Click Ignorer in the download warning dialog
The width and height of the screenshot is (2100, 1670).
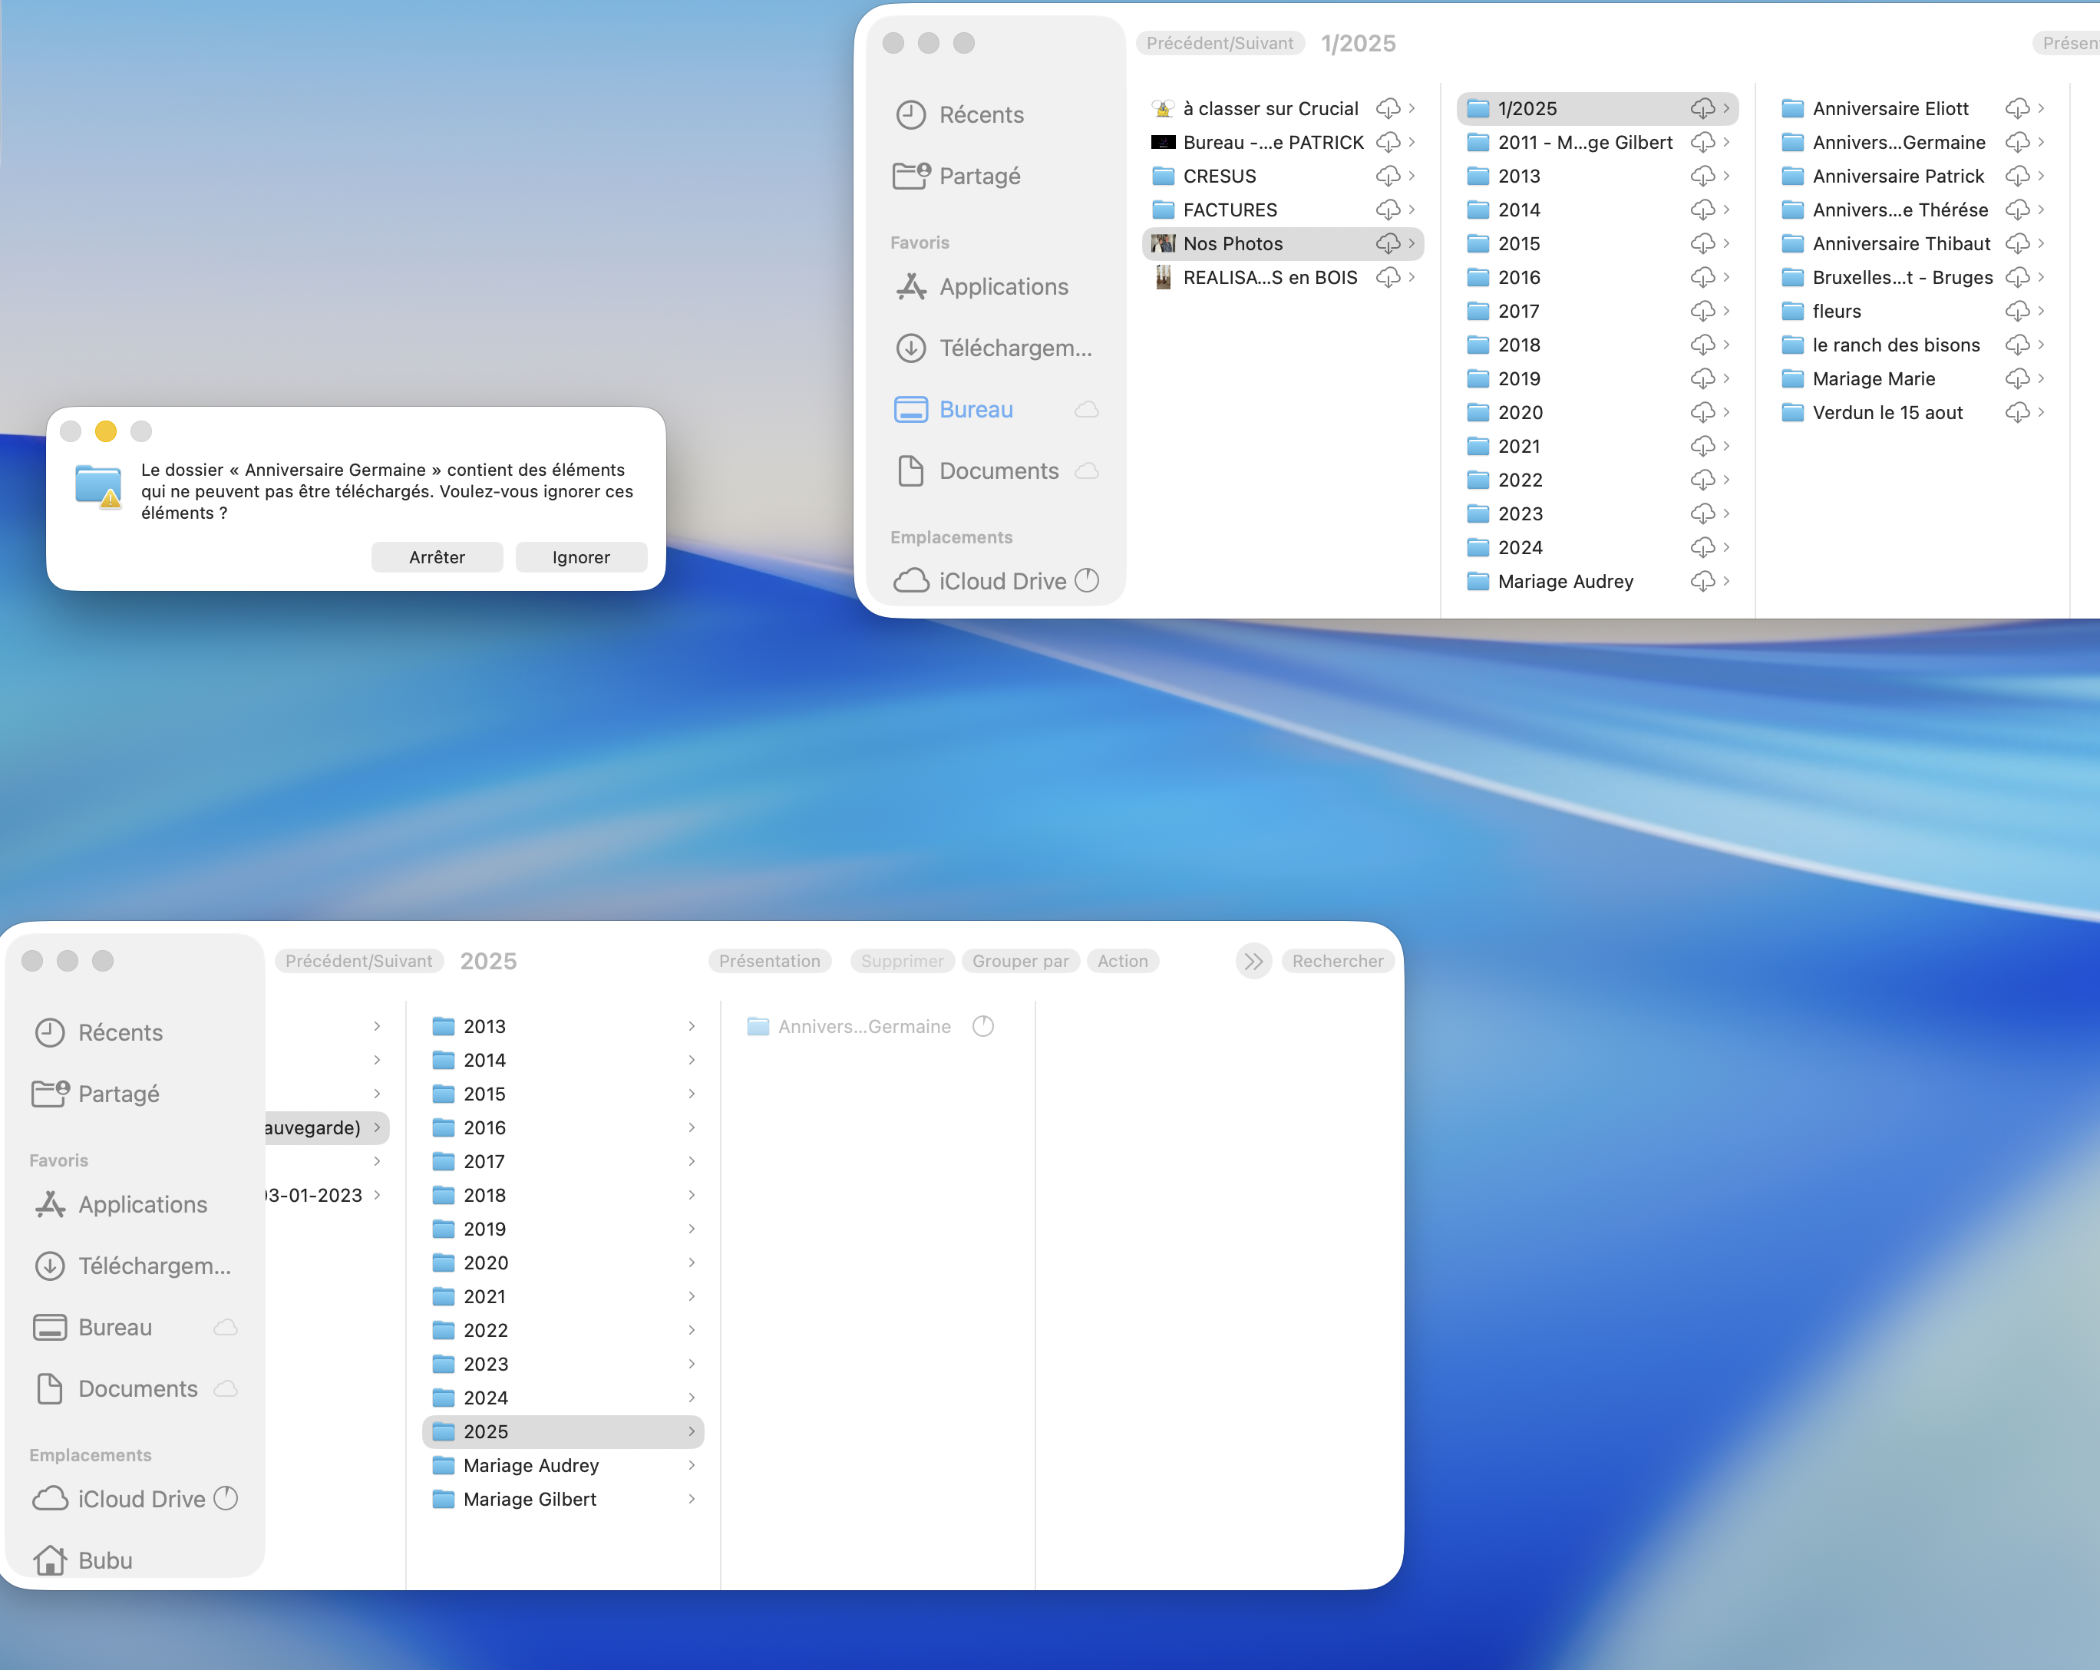(580, 557)
